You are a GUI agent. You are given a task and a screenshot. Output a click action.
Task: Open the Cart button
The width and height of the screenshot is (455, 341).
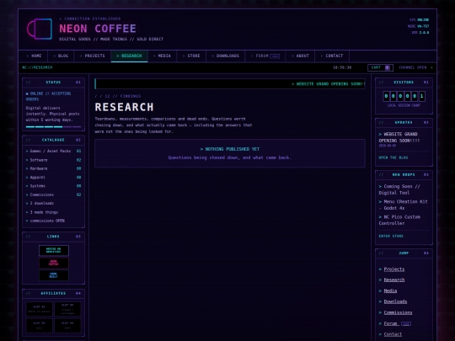(x=380, y=67)
